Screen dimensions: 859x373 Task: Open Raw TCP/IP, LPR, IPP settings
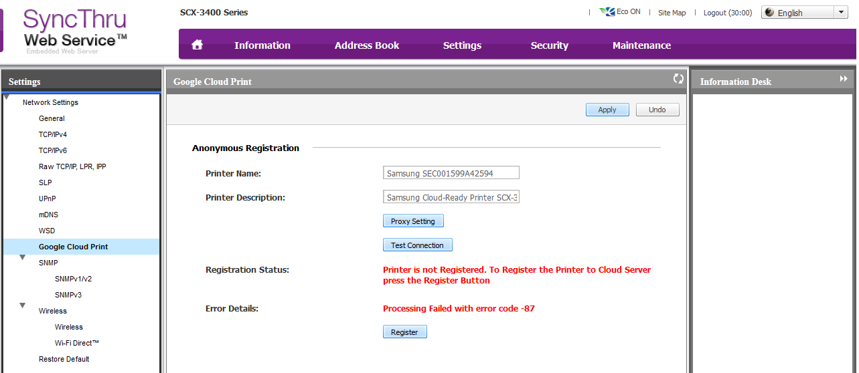(x=72, y=166)
